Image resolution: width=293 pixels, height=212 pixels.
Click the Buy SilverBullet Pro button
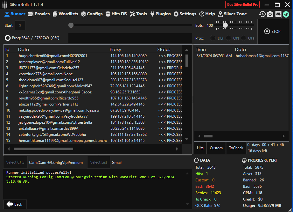coord(243,4)
